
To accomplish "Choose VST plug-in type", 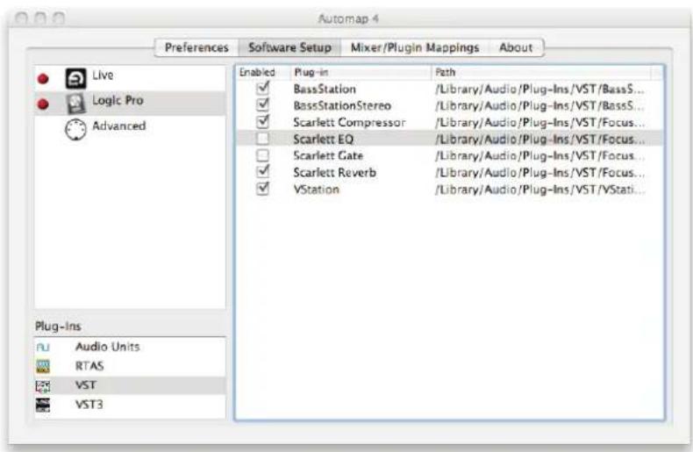I will pyautogui.click(x=130, y=385).
